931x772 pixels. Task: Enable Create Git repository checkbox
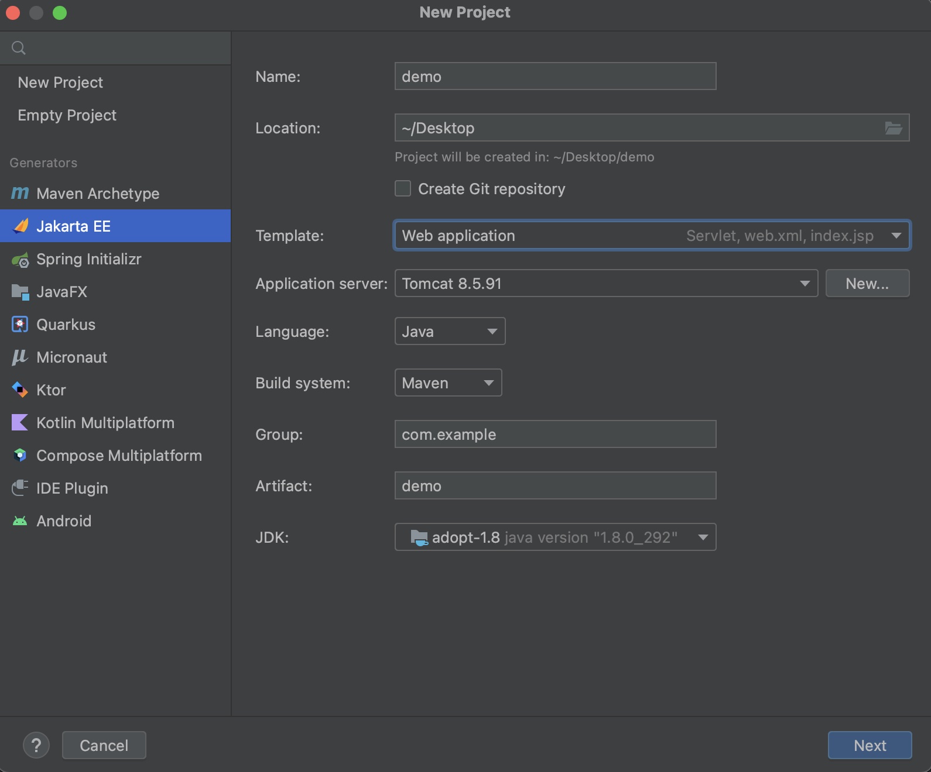coord(403,188)
